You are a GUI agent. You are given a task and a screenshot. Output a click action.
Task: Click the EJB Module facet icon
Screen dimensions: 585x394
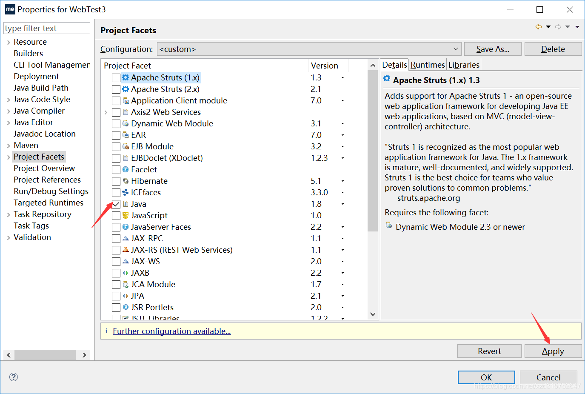coord(126,146)
